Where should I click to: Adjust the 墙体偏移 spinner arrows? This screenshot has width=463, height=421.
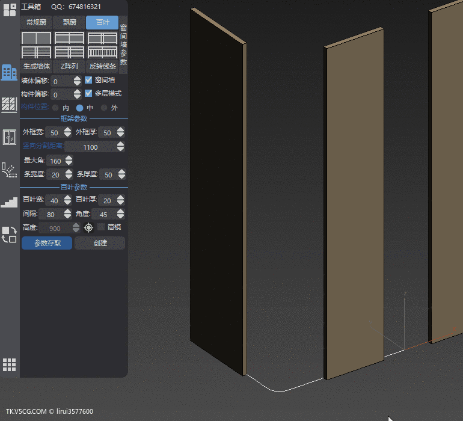[x=77, y=81]
